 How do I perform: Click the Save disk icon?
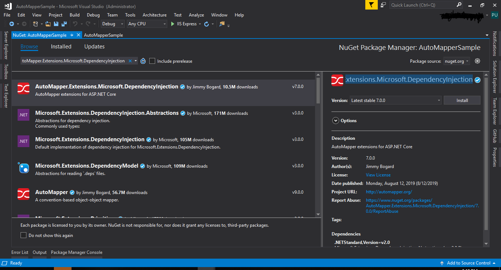click(x=56, y=24)
